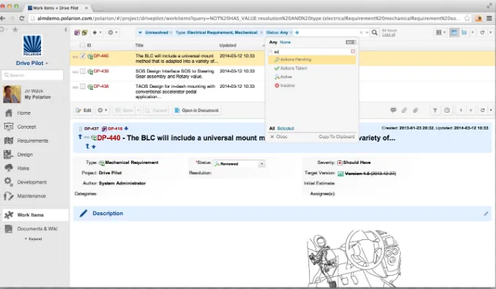Clear the query bar with X
The image size is (496, 289).
[x=361, y=32]
